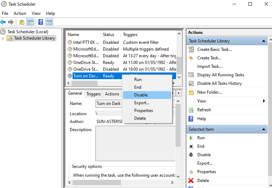Sort tasks by the Triggers column header
272x188 pixels.
[148, 35]
